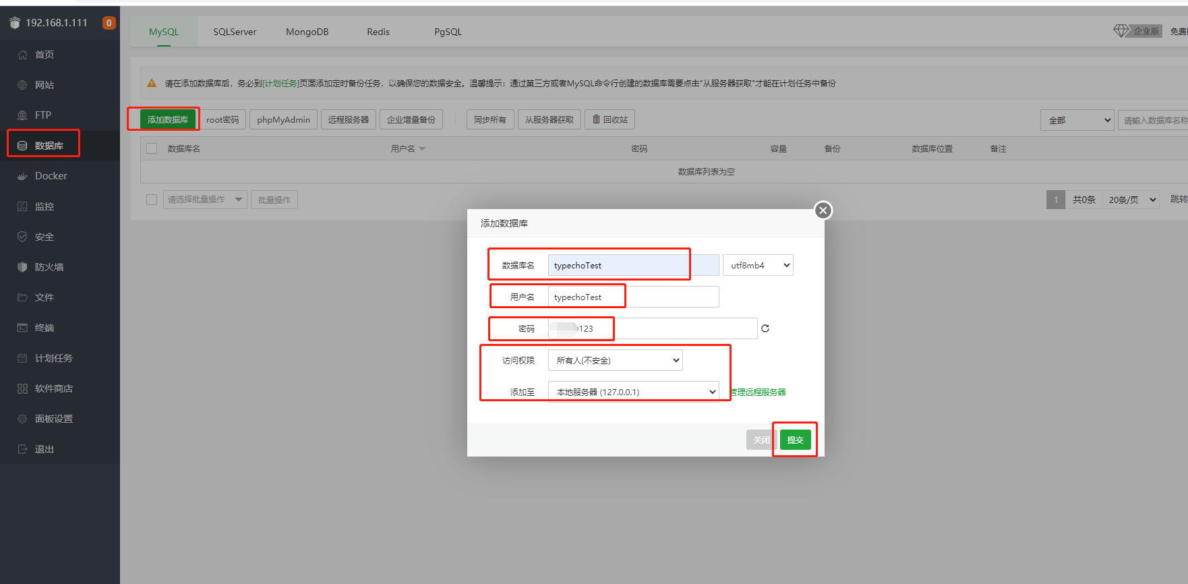1188x584 pixels.
Task: Click the root密码 button
Action: coord(222,119)
